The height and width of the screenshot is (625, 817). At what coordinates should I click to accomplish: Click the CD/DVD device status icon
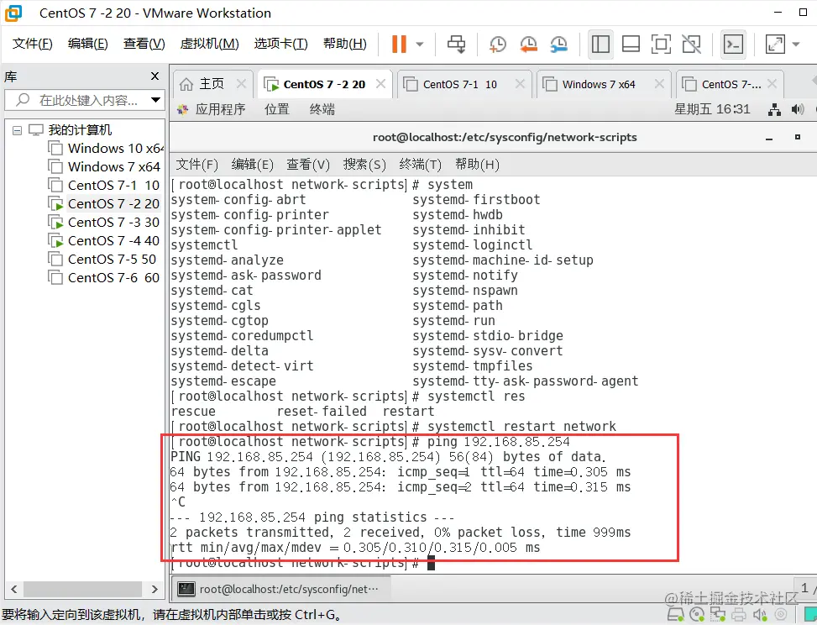click(x=698, y=614)
